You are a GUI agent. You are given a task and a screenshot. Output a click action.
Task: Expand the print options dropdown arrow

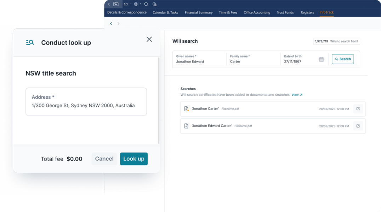pyautogui.click(x=141, y=4)
